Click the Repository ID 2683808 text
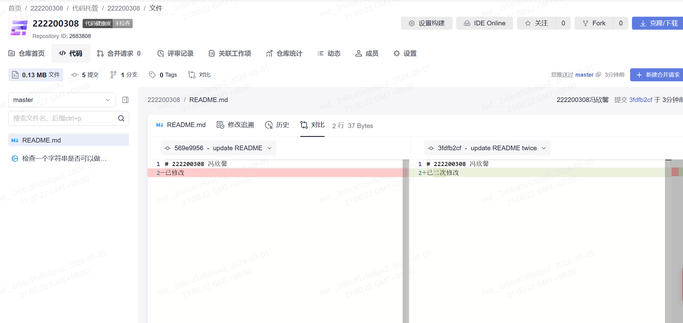The image size is (683, 323). point(62,36)
